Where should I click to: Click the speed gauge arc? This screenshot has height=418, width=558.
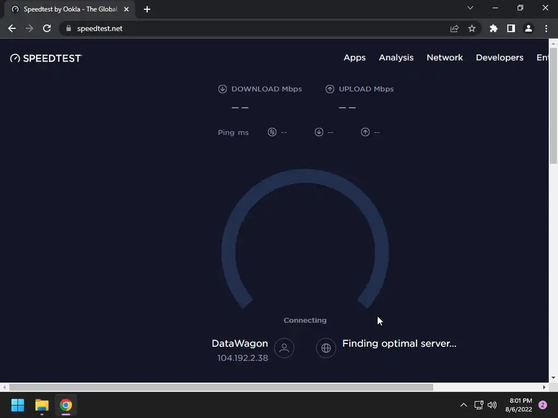(305, 176)
